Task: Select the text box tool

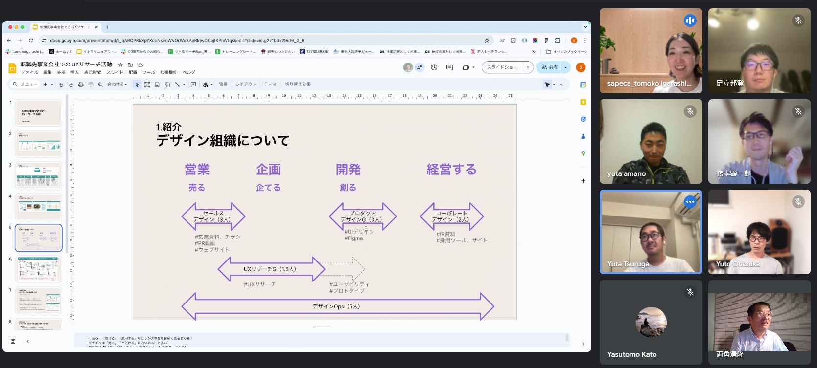Action: pyautogui.click(x=147, y=85)
